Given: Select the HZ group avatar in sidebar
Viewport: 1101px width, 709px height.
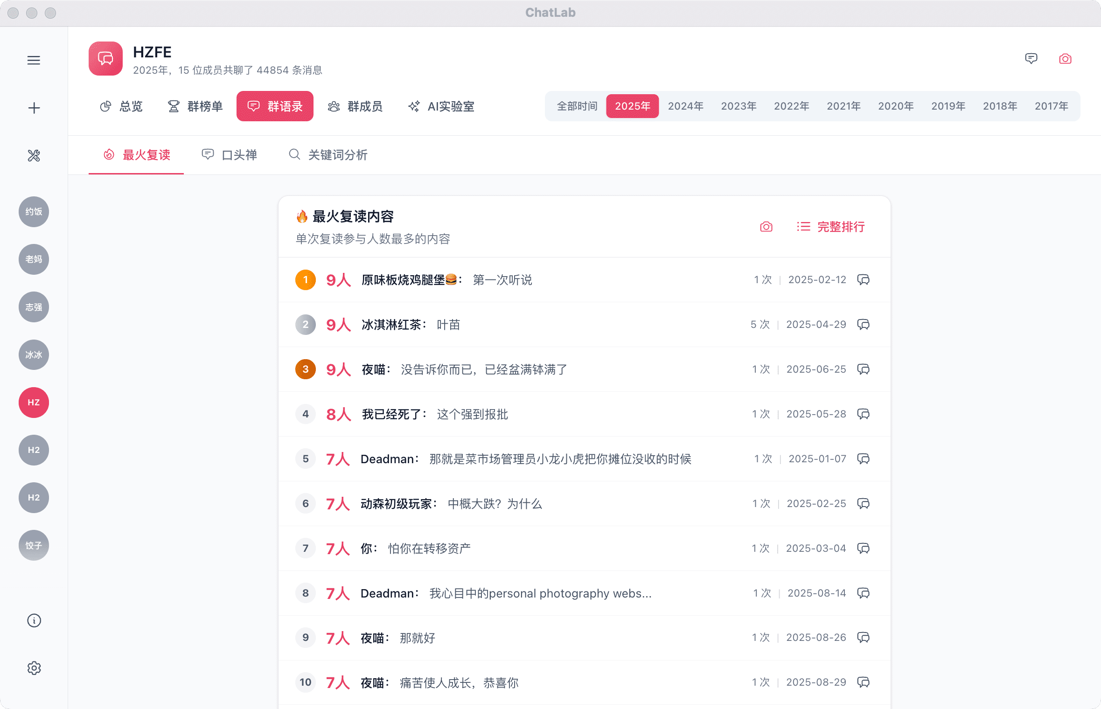Looking at the screenshot, I should click(33, 402).
